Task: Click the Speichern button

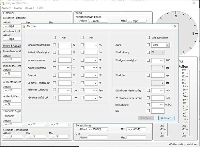Action: tap(146, 118)
